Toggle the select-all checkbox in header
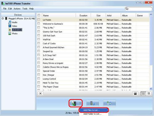Viewport: 154px width, 116px height. coord(39,15)
